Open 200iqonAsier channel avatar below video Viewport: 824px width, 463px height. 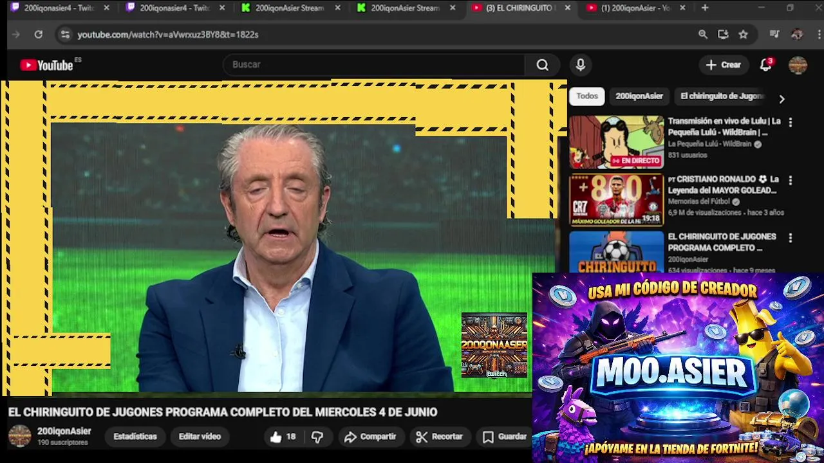click(19, 436)
